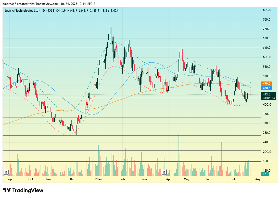Click the 400.0 price axis label
Viewport: 280px width, 198px height.
267,105
